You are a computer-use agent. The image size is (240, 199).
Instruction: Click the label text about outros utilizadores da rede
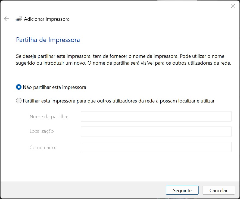pyautogui.click(x=119, y=101)
